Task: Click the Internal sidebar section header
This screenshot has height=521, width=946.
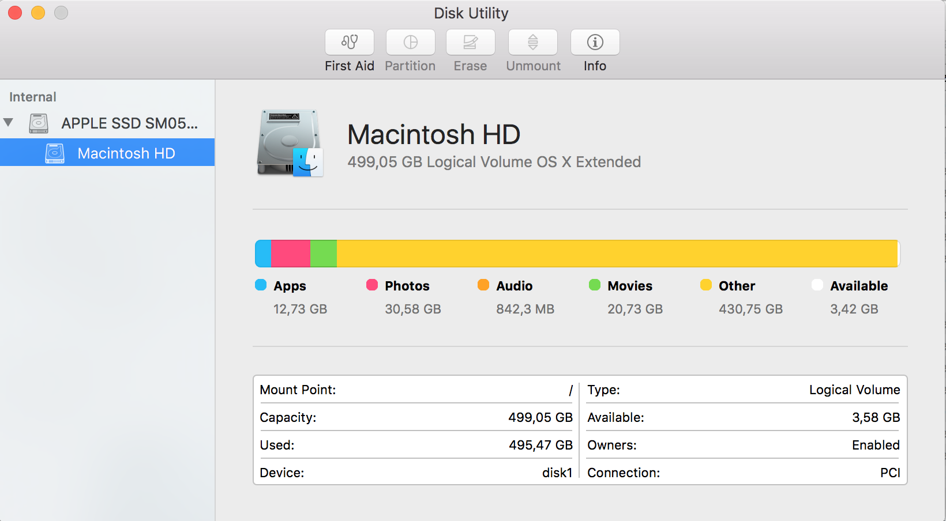Action: [33, 97]
